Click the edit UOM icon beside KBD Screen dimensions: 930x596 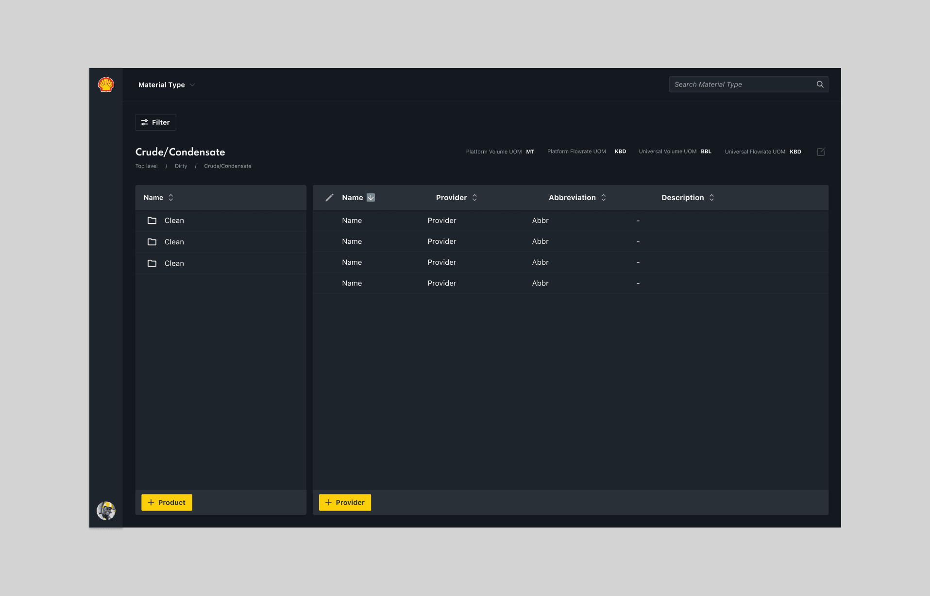[821, 152]
